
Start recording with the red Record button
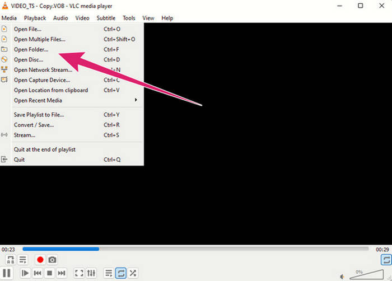(40, 260)
